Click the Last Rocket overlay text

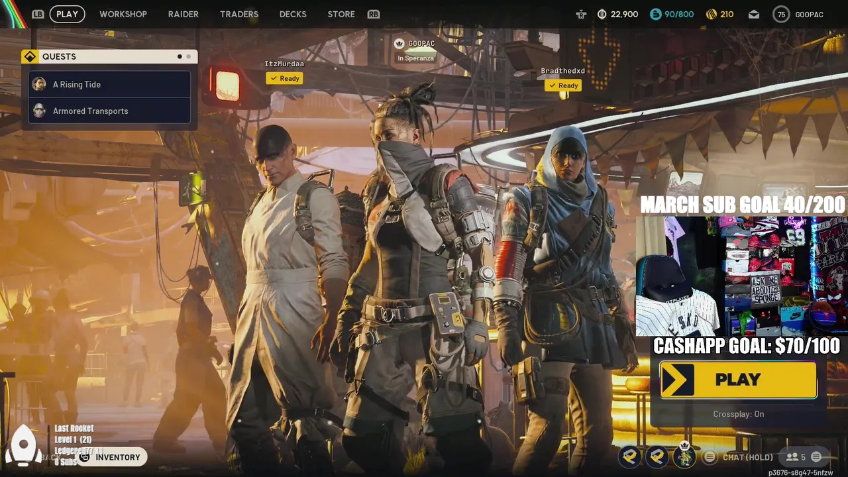coord(74,429)
